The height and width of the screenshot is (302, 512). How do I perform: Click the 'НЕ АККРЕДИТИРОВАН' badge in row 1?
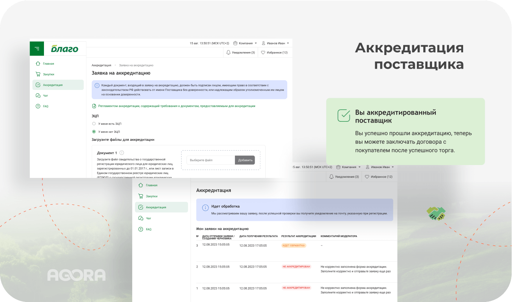(x=296, y=288)
